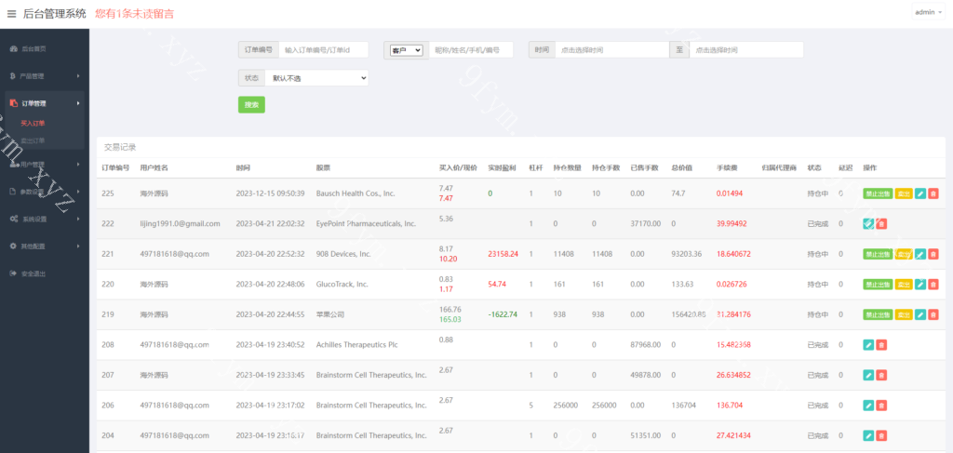Edit order 222 with pencil icon

coord(868,224)
